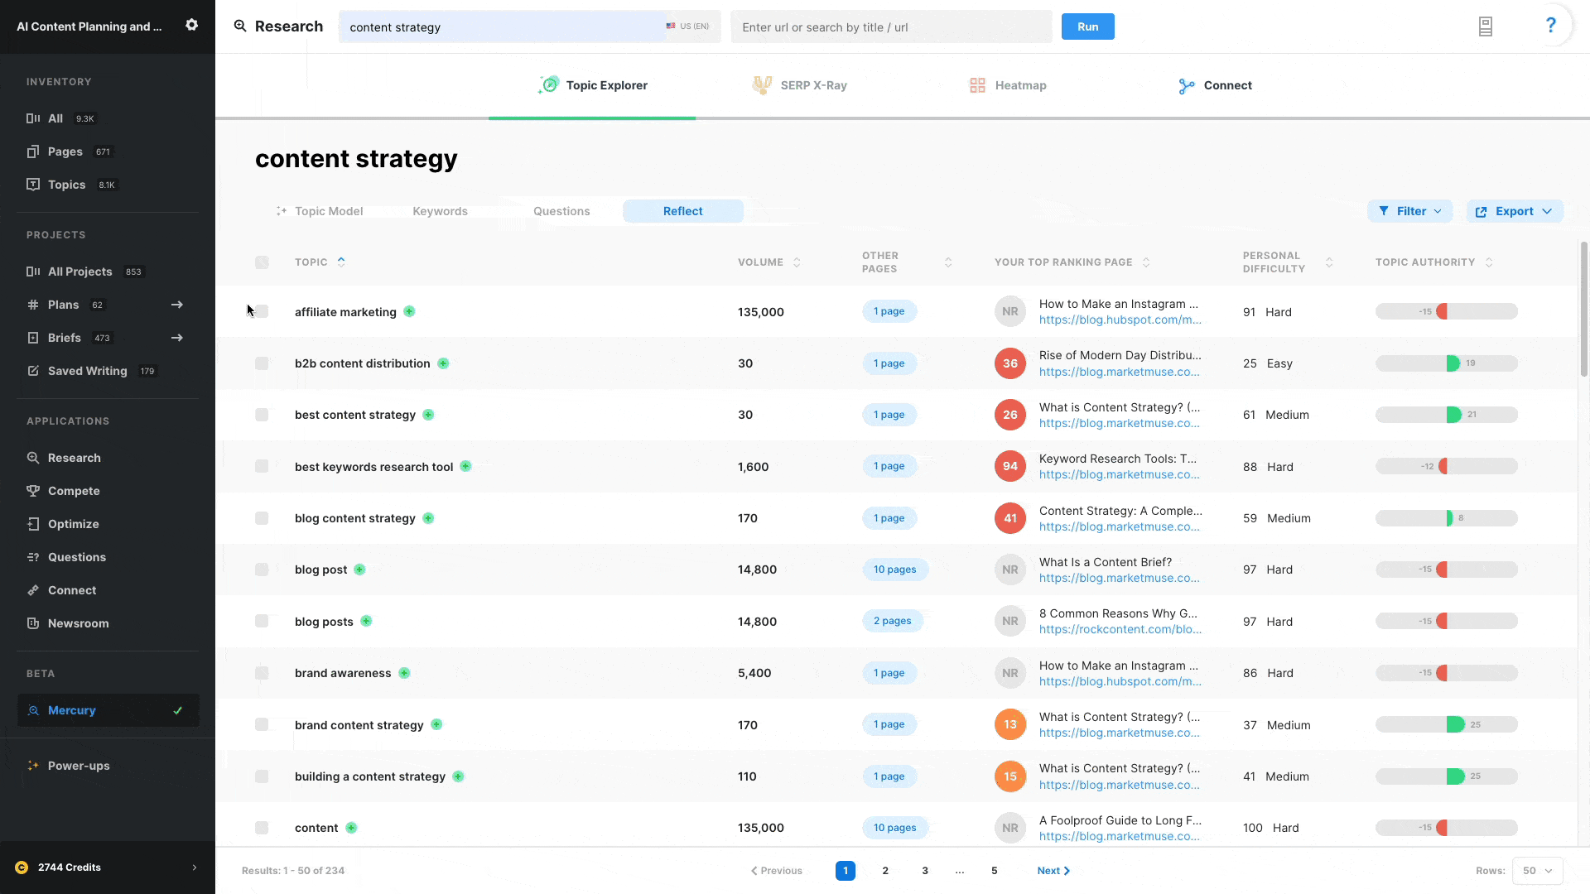The height and width of the screenshot is (894, 1590).
Task: Select the blog post row checkbox
Action: coord(262,570)
